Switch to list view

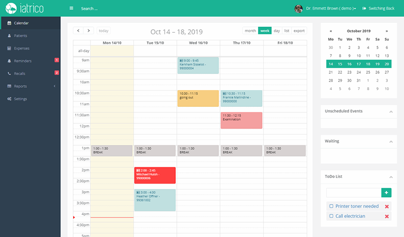[286, 31]
